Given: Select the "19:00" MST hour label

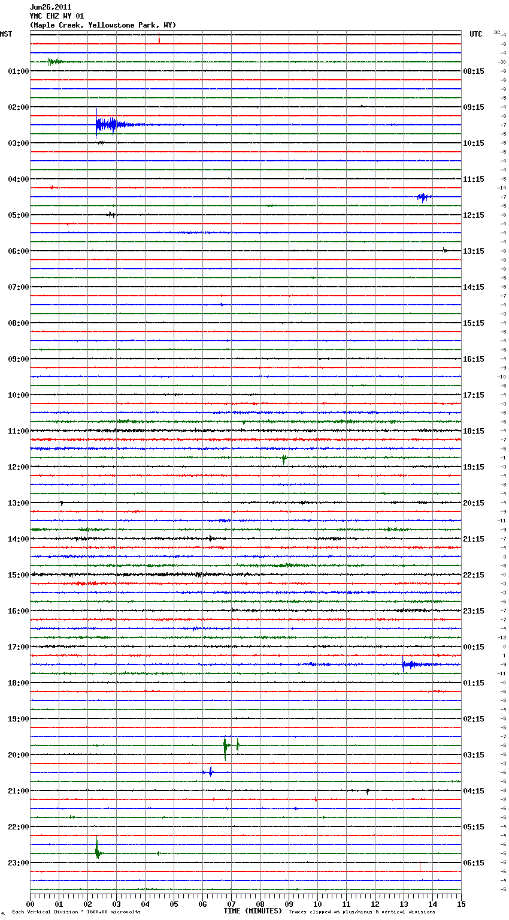Looking at the screenshot, I should [x=19, y=719].
